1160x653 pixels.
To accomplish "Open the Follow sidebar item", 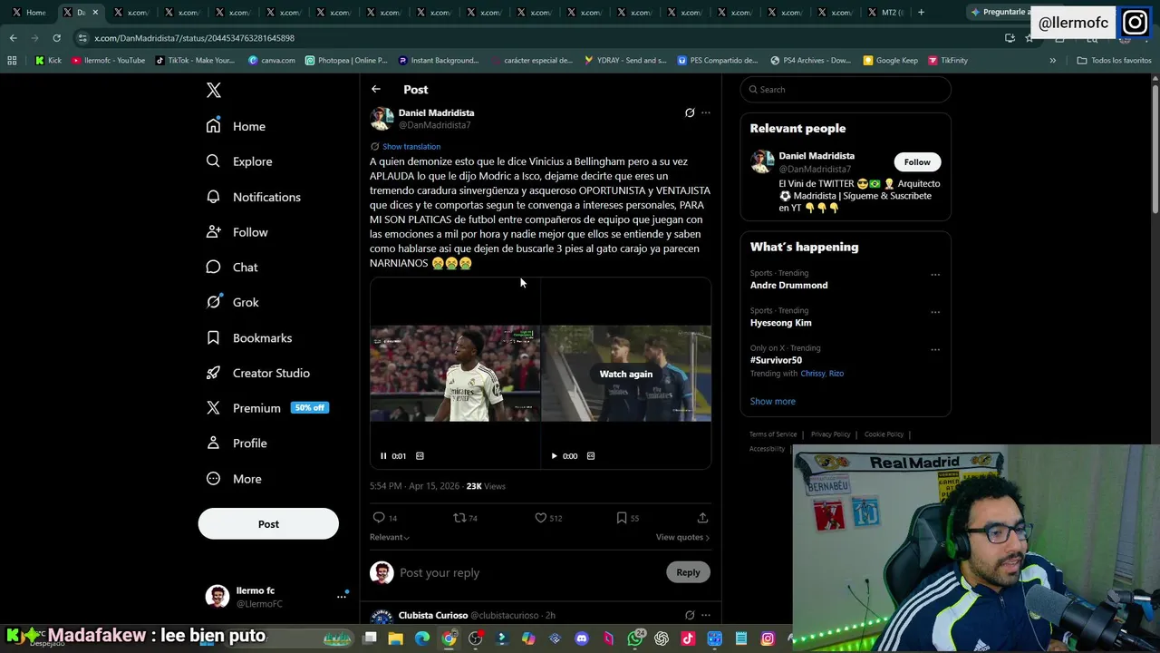I will tap(237, 232).
